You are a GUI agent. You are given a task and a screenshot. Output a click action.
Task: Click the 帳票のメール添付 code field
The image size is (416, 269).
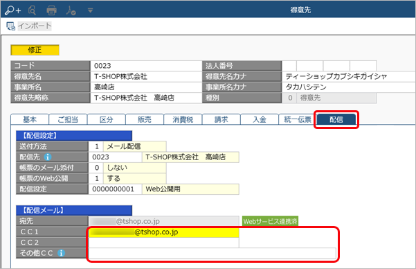click(x=96, y=168)
